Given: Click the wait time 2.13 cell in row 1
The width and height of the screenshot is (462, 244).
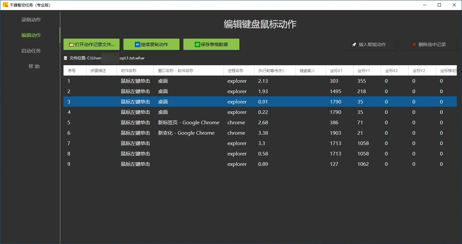Looking at the screenshot, I should tap(263, 81).
